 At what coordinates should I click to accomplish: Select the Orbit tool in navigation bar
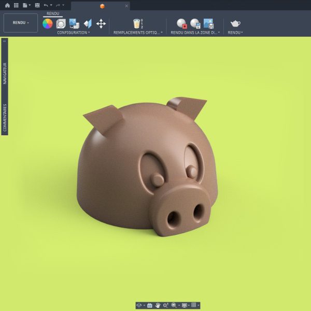click(139, 305)
